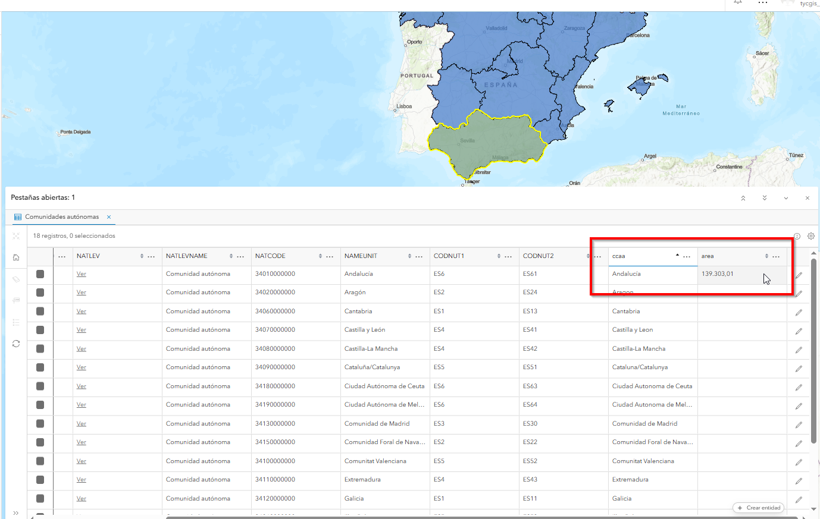Minimize table panel with double down chevron
The image size is (820, 519).
[765, 198]
